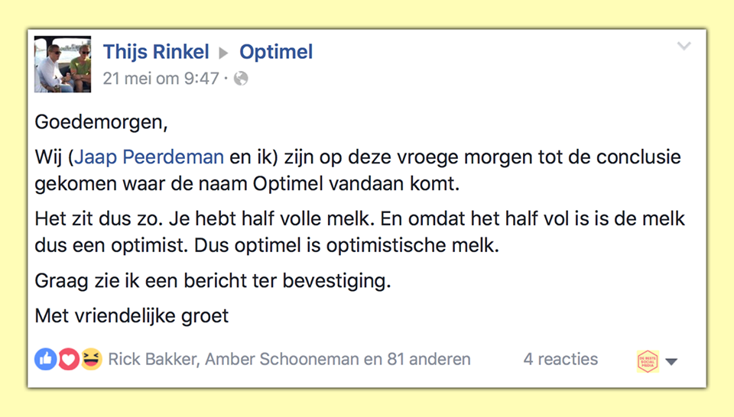Click the red heart Love reaction icon
Viewport: 734px width, 417px height.
68,359
